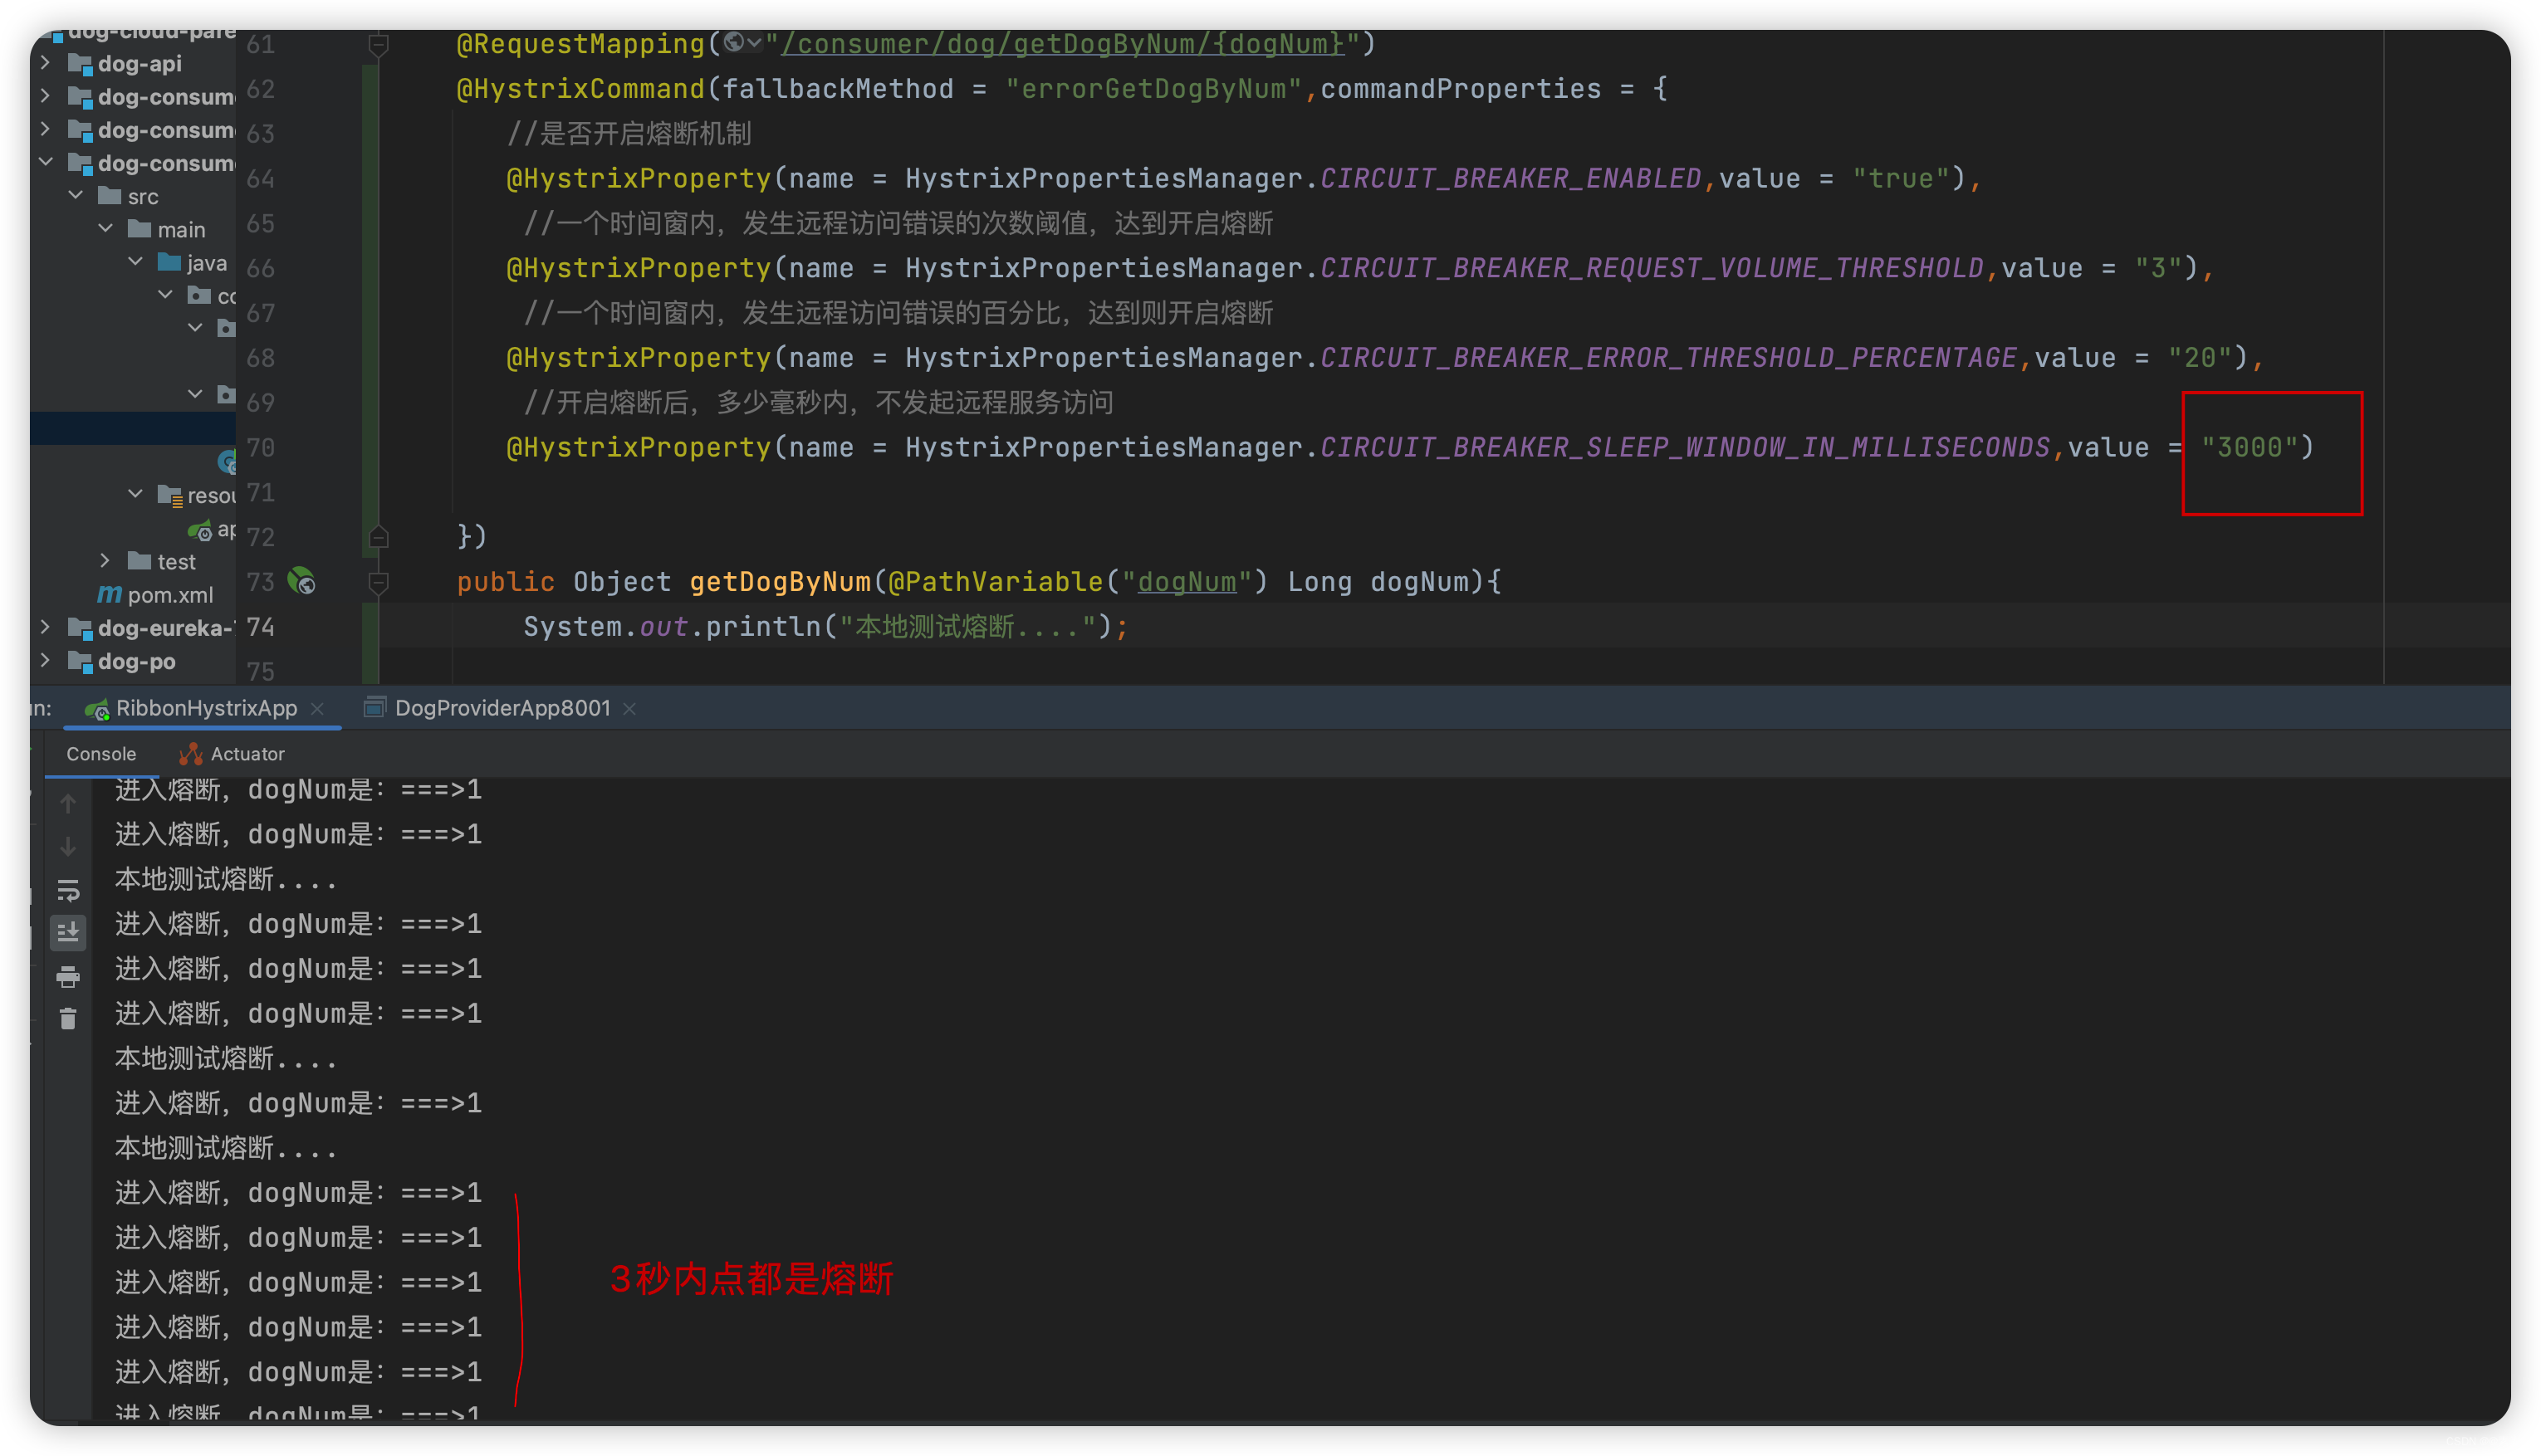Click line number 70 in the gutter

260,447
